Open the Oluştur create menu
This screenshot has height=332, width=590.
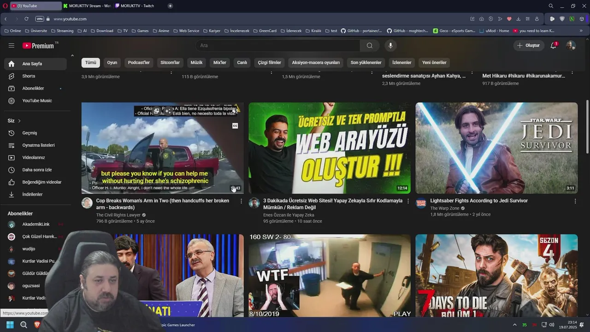click(x=528, y=46)
